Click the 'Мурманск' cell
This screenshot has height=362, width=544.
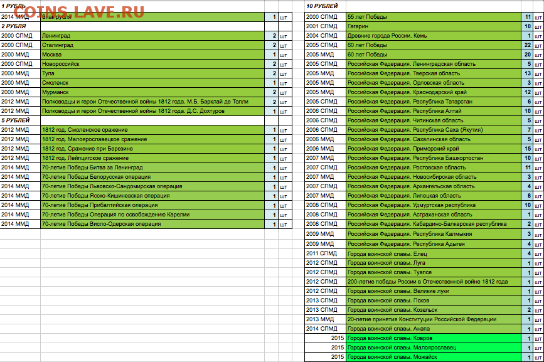(x=55, y=92)
